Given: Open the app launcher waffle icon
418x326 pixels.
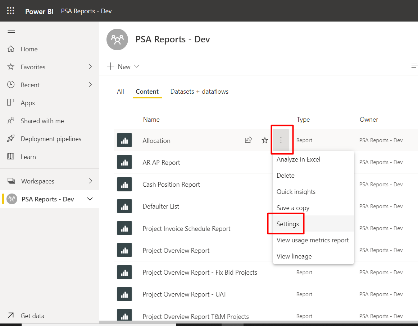Looking at the screenshot, I should pos(11,11).
